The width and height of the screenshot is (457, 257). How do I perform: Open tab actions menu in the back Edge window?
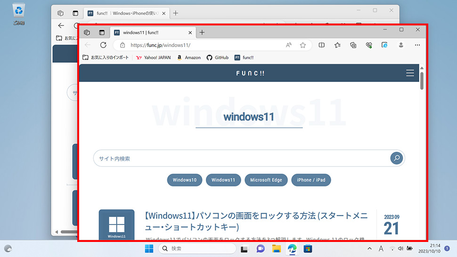(75, 13)
